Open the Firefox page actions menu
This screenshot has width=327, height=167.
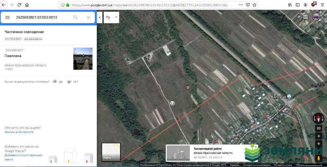(x=240, y=5)
